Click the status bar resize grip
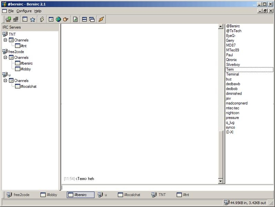This screenshot has height=207, width=275. (x=272, y=203)
